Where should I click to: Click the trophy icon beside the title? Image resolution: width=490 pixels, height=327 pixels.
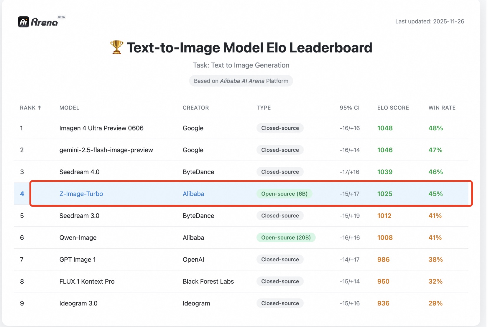pyautogui.click(x=116, y=47)
